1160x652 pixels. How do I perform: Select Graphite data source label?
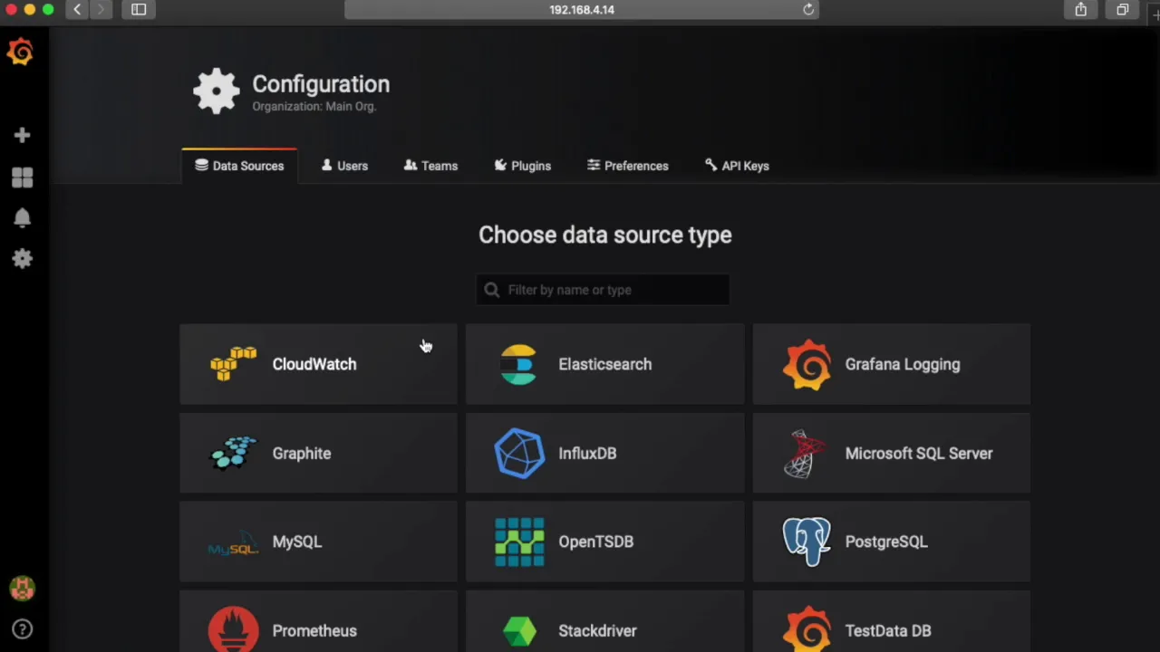(302, 454)
